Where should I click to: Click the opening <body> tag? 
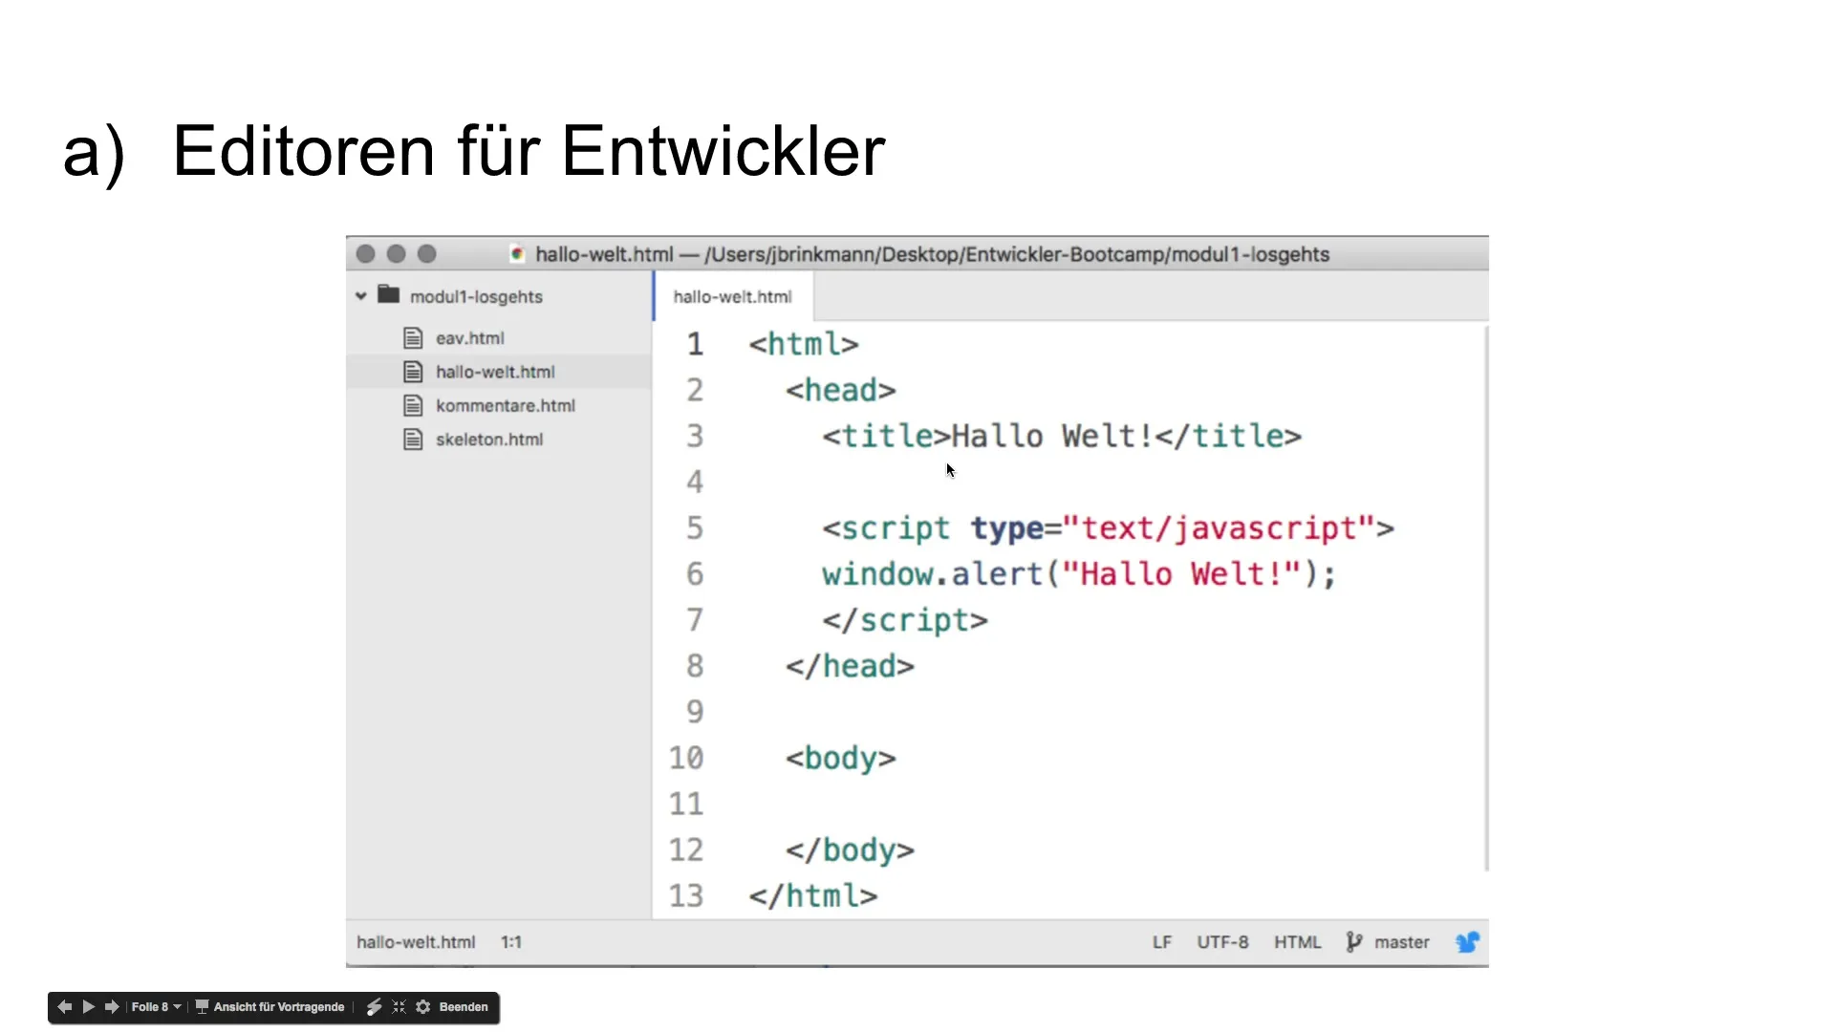click(841, 758)
